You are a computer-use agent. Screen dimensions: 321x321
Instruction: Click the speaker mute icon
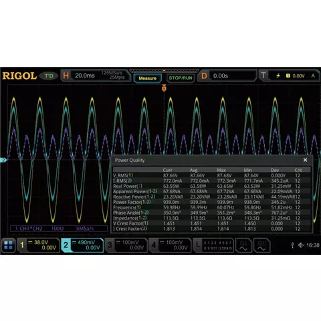[301, 245]
